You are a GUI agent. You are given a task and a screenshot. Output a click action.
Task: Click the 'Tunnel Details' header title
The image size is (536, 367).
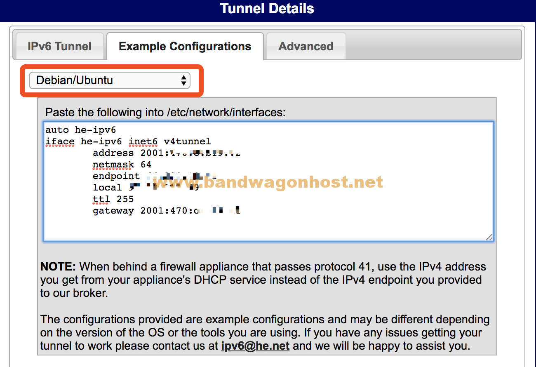pyautogui.click(x=267, y=9)
